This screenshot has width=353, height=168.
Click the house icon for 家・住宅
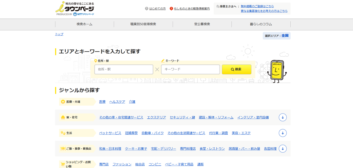63,117
